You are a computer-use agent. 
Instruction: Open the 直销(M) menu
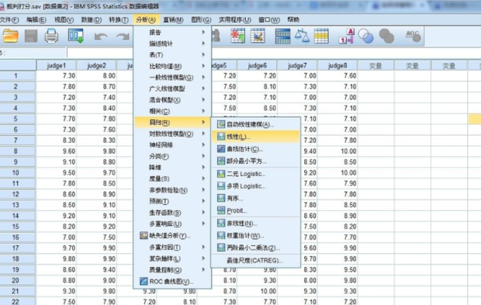point(173,19)
